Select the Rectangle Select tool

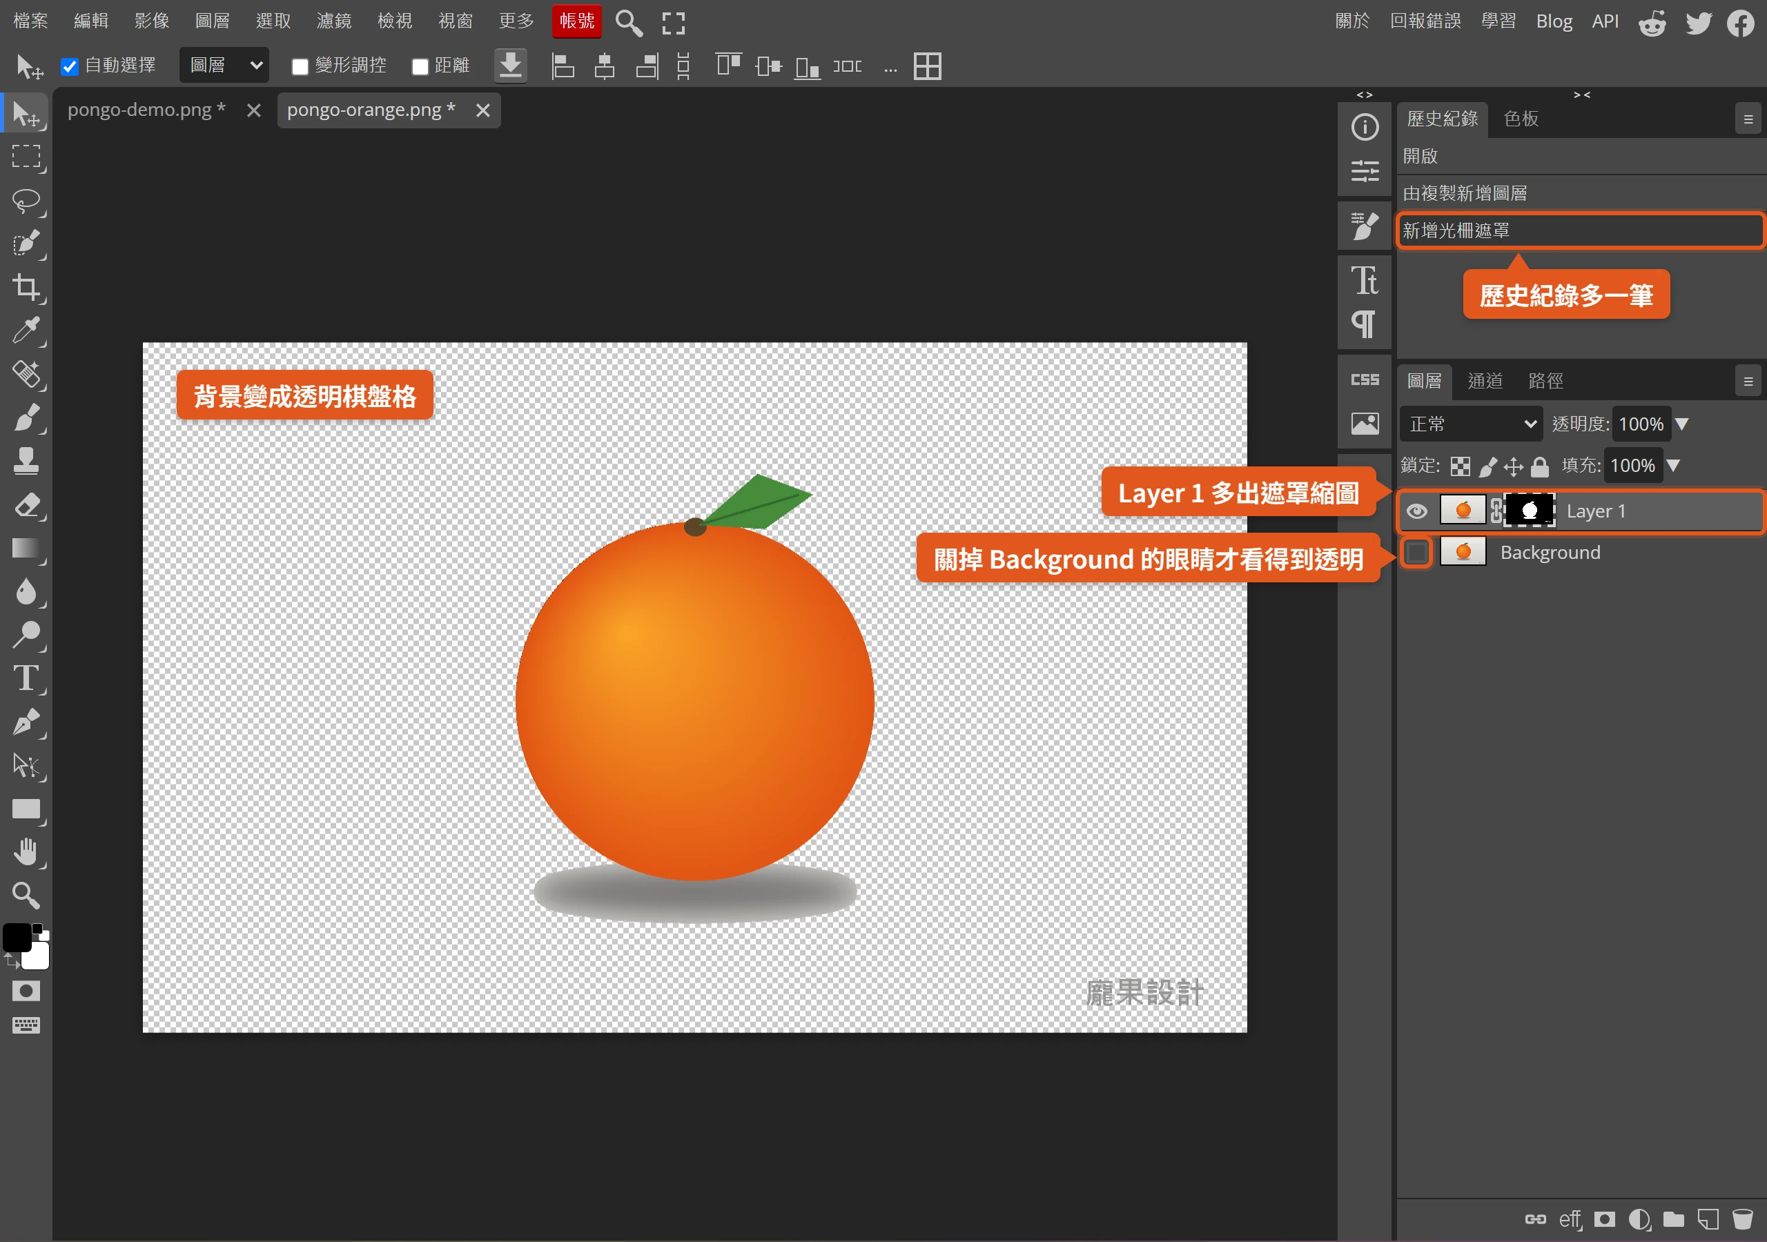[26, 156]
